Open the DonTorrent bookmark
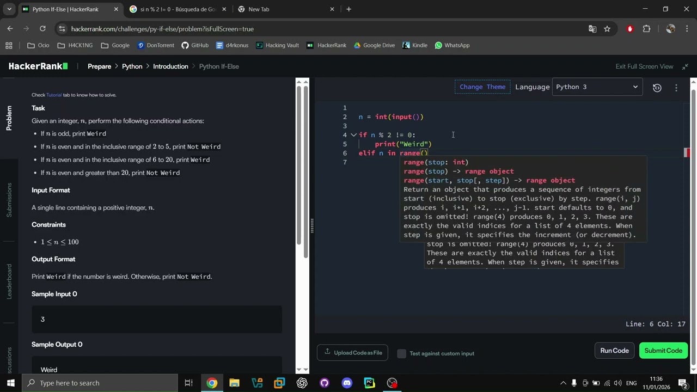This screenshot has width=697, height=392. [x=156, y=45]
